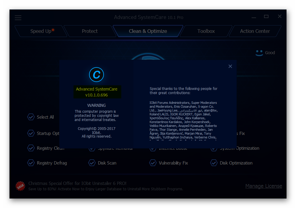Select the Clean & Optimize tab
The image size is (296, 208).
click(148, 31)
